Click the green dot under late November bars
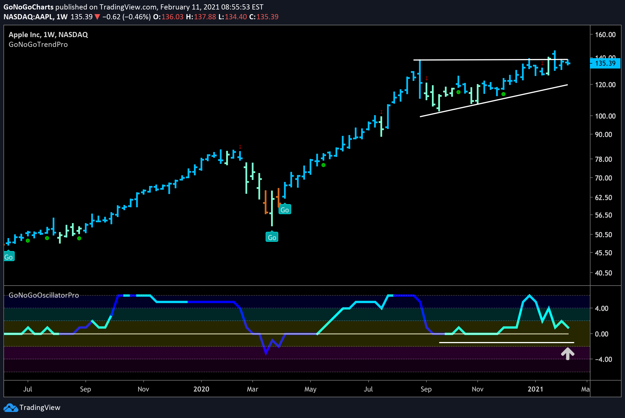Image resolution: width=625 pixels, height=418 pixels. pos(503,94)
